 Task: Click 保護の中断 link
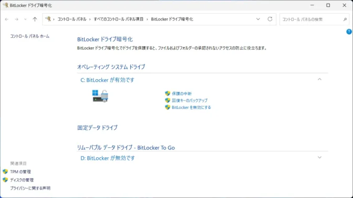[182, 94]
